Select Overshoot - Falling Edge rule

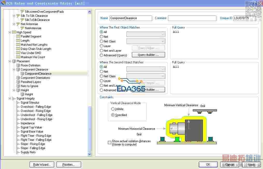coord(36,107)
